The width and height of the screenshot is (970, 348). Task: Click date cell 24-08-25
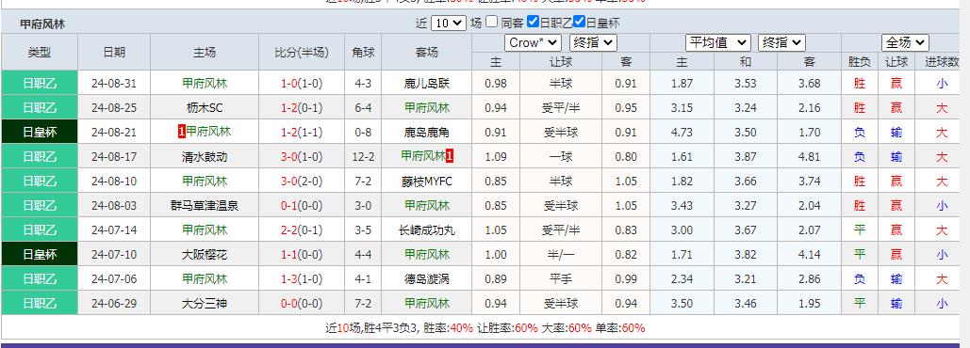pyautogui.click(x=114, y=108)
